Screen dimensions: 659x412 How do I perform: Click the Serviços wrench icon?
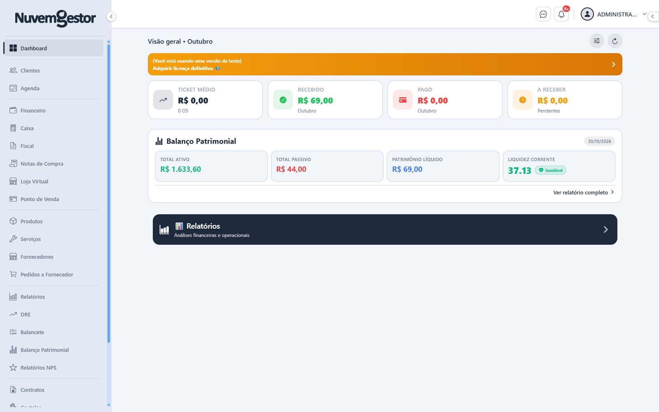(x=13, y=239)
